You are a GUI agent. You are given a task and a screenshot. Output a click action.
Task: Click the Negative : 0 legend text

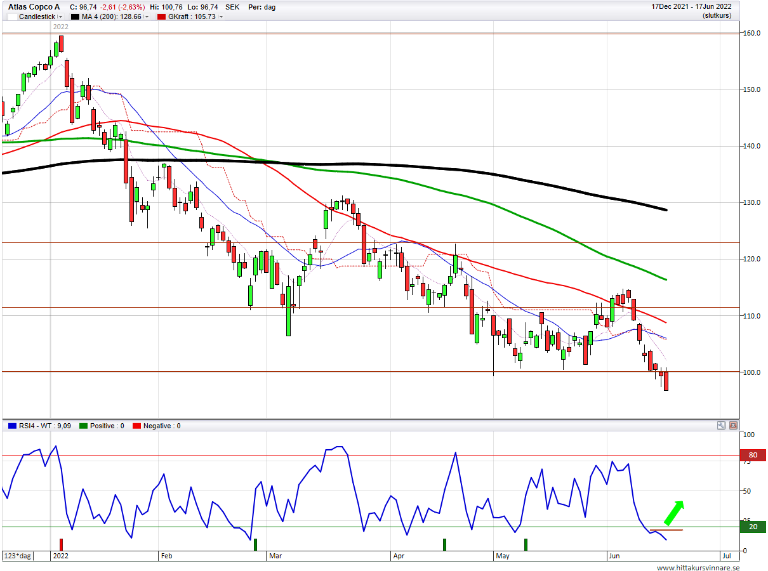pyautogui.click(x=162, y=426)
